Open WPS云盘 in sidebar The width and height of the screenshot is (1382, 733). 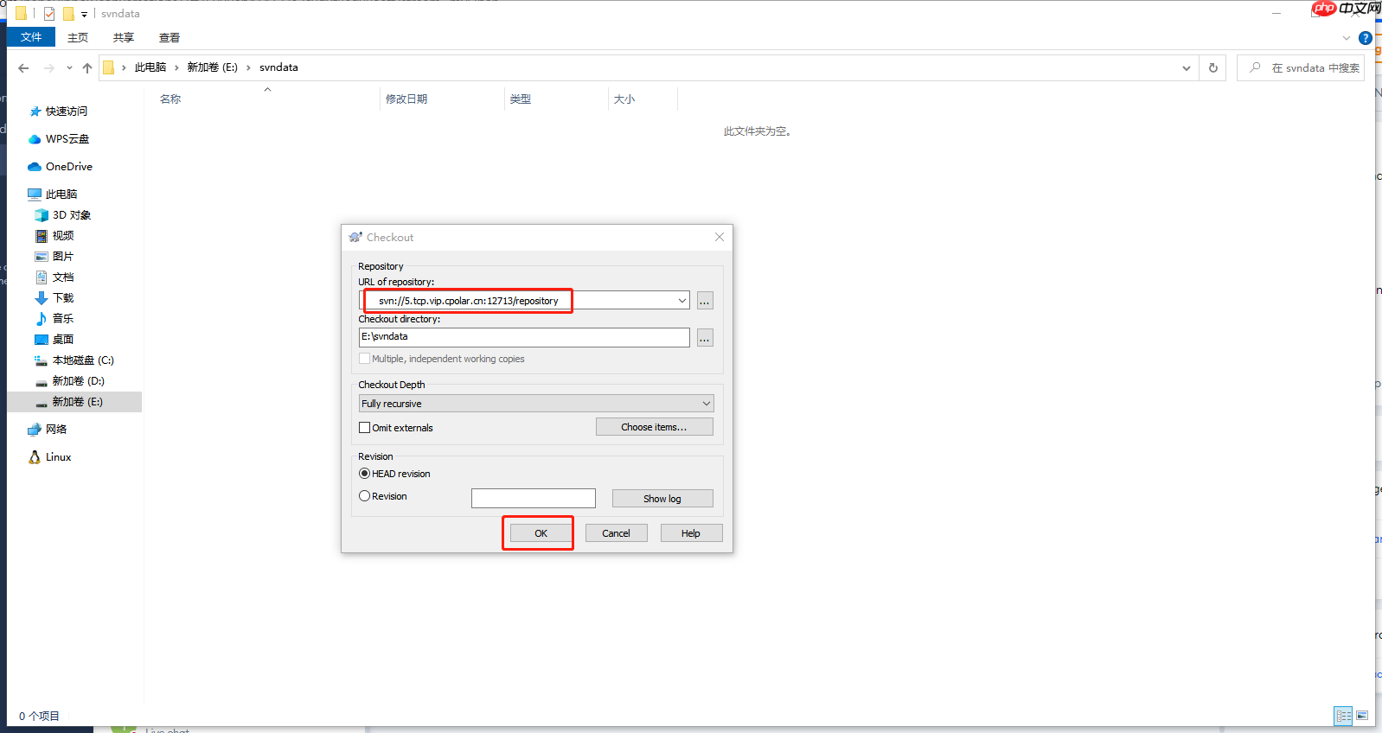(67, 139)
